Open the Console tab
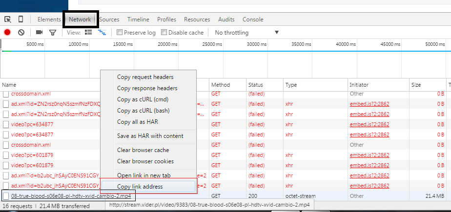The height and width of the screenshot is (212, 451). click(x=253, y=19)
